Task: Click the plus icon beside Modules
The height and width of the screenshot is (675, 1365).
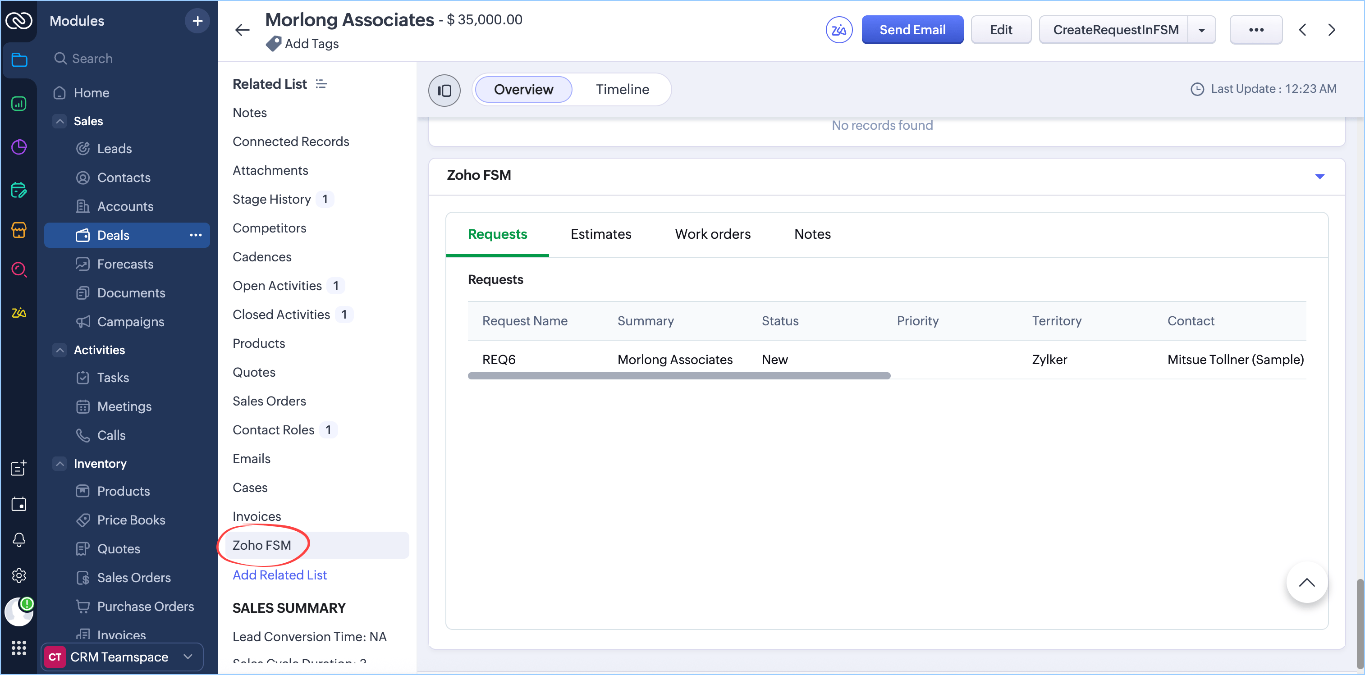Action: 197,21
